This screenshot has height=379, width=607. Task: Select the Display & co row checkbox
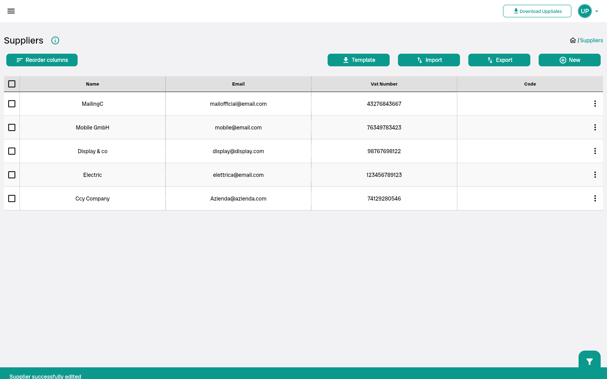click(x=12, y=151)
